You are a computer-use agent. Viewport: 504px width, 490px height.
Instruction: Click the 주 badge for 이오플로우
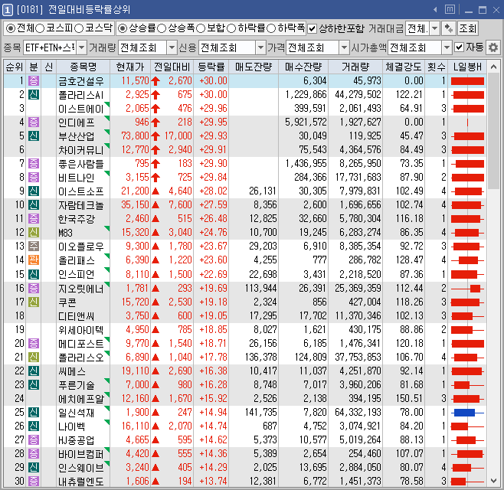(34, 246)
